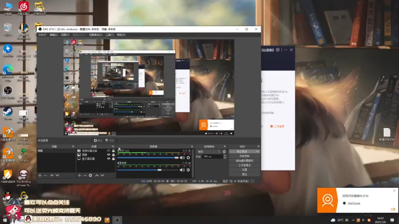This screenshot has width=399, height=224.
Task: Mute the 麦克风/Aux channel speaker
Action: 182,157
